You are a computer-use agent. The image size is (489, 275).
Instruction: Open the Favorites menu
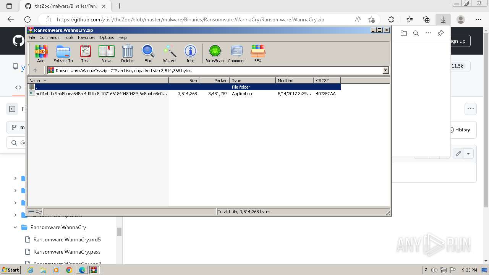pyautogui.click(x=87, y=37)
